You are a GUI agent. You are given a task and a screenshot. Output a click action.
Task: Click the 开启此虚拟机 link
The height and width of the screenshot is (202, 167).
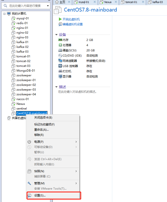pos(71,19)
